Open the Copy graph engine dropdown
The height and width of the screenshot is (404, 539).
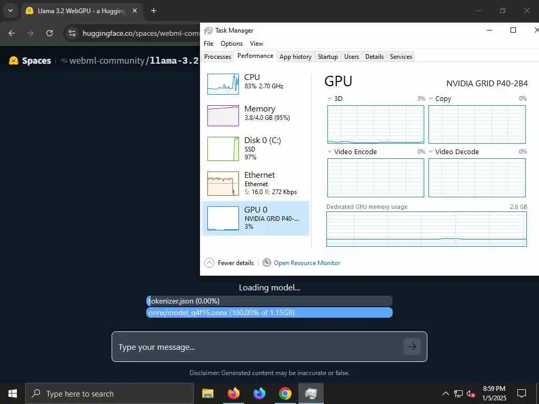(431, 98)
